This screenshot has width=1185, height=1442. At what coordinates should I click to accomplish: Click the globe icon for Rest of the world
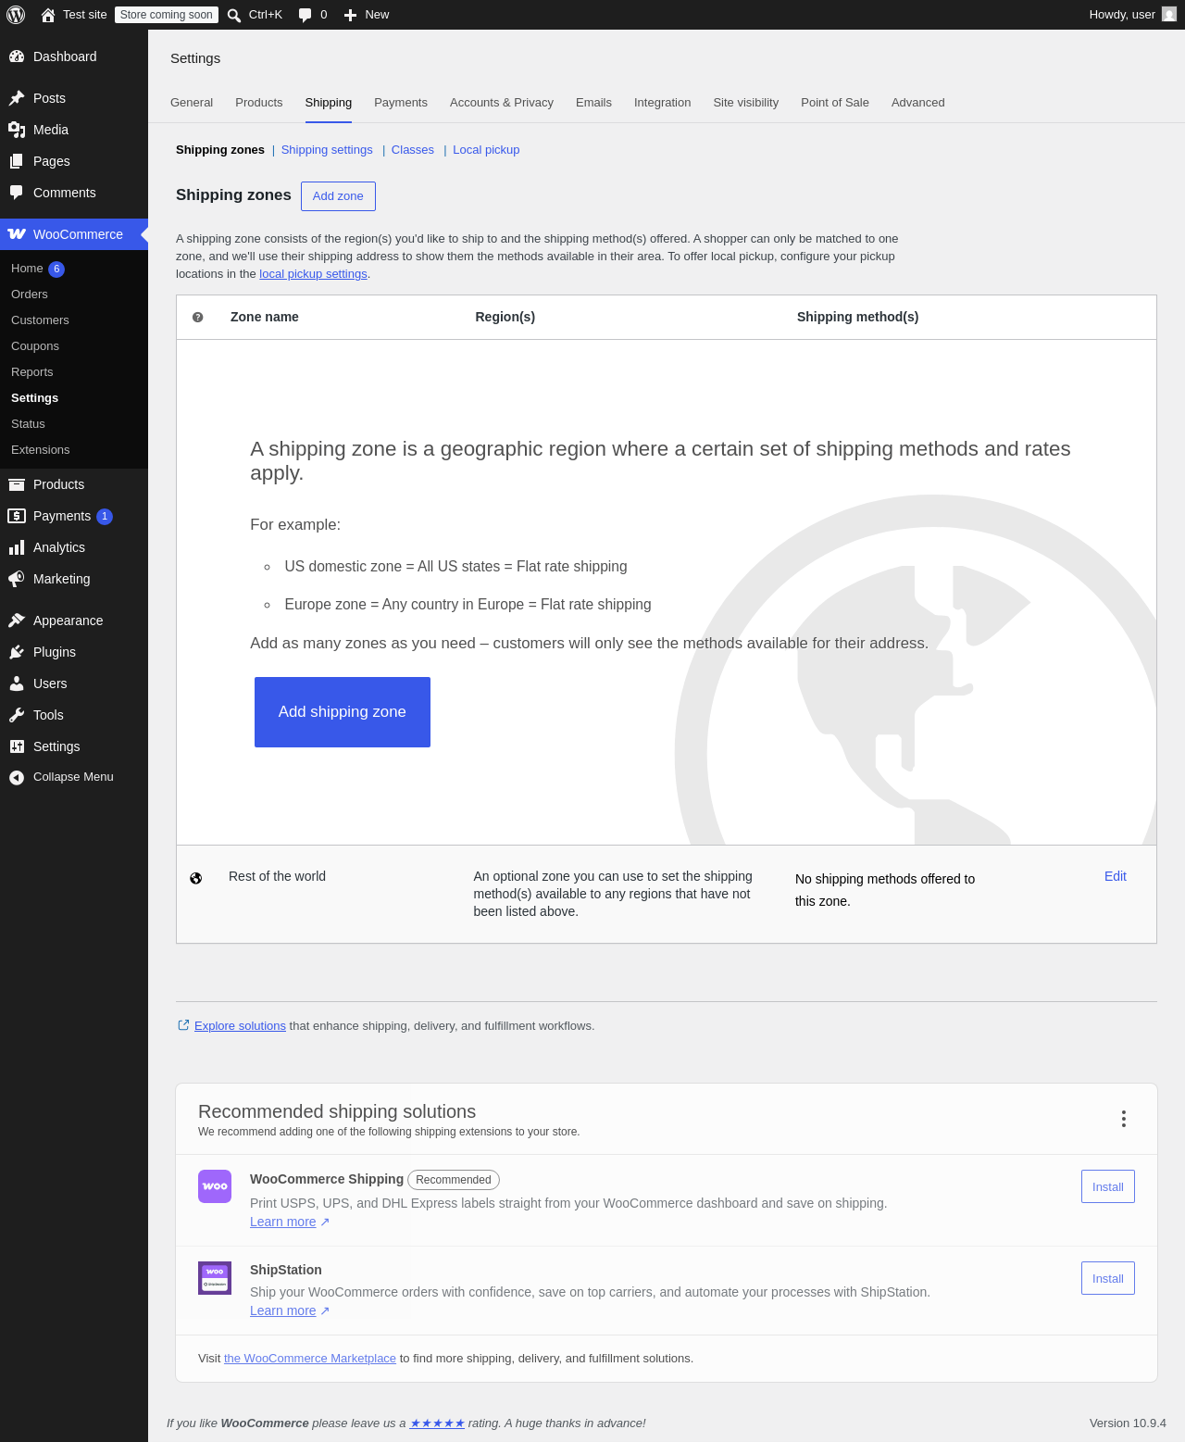[196, 878]
